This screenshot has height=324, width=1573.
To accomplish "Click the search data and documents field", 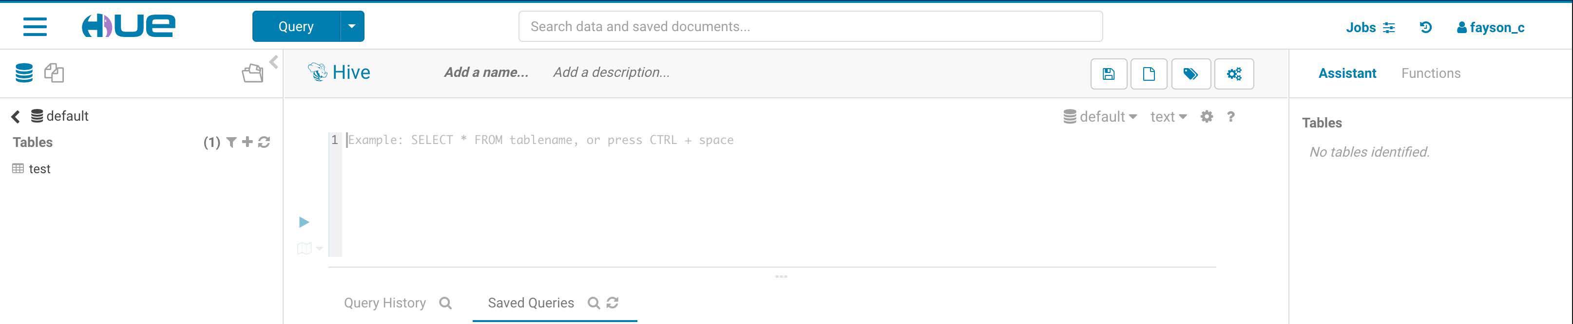I will pyautogui.click(x=810, y=26).
